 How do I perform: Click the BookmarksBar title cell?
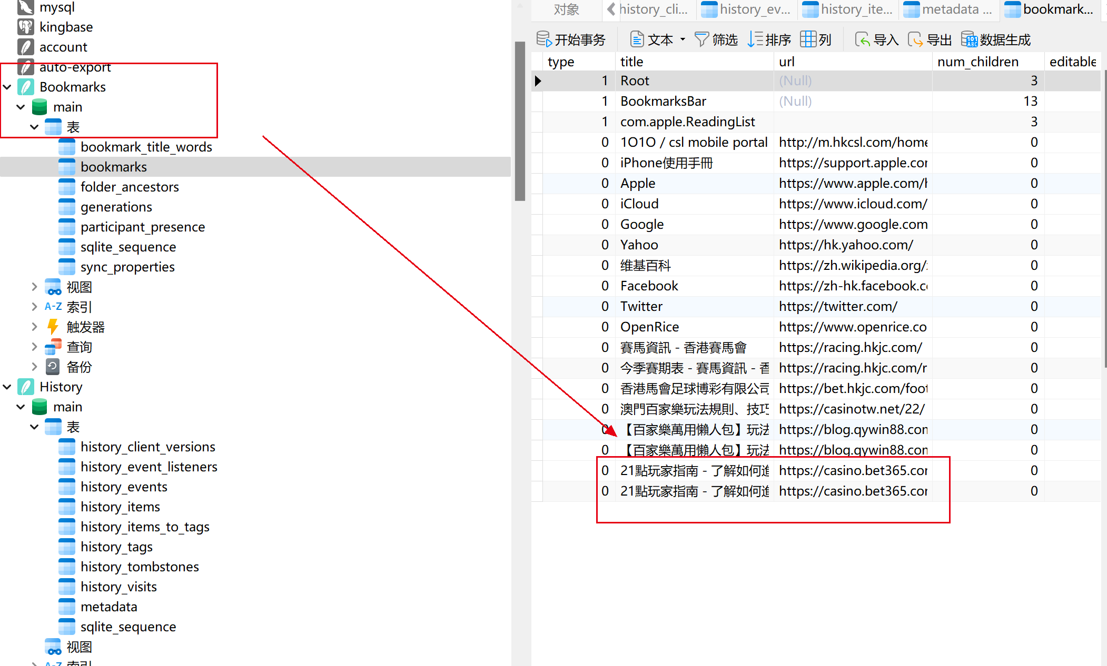[695, 101]
